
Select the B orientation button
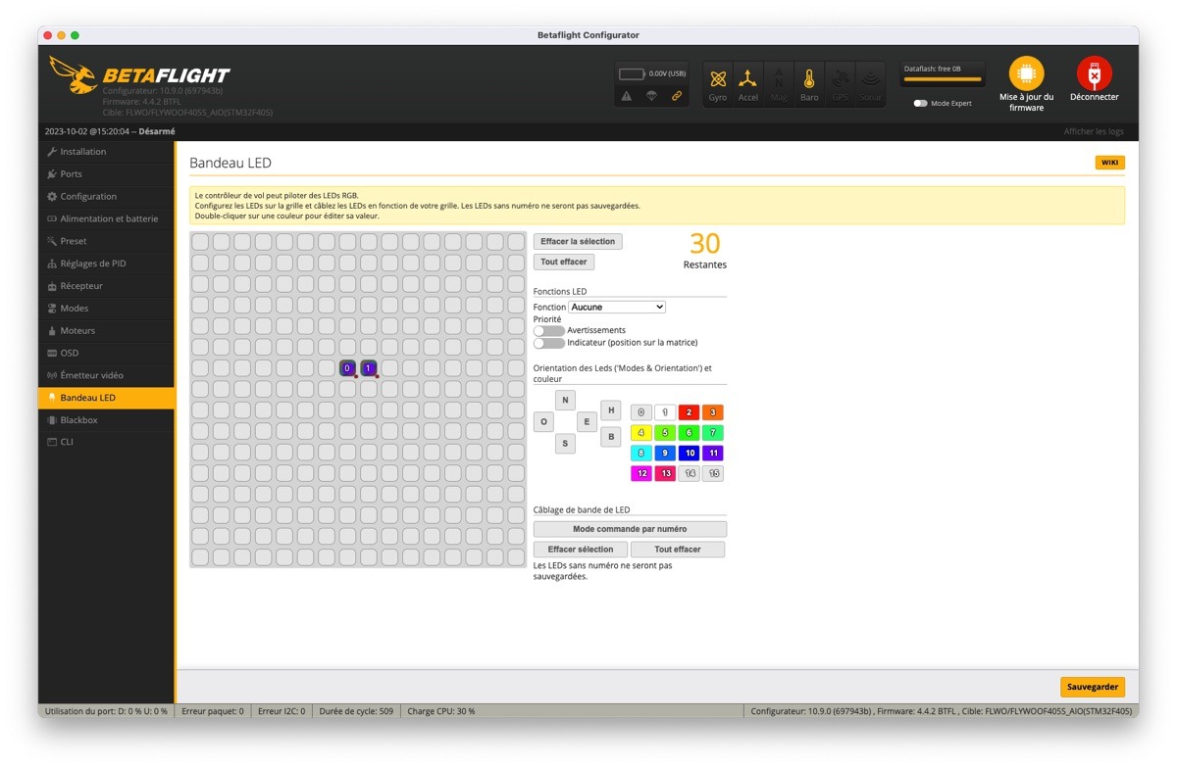[x=611, y=437]
